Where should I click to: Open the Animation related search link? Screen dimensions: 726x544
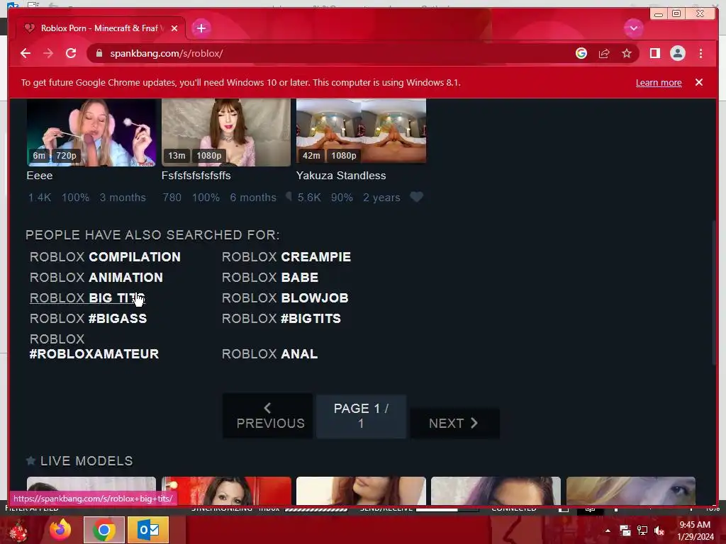coord(96,278)
